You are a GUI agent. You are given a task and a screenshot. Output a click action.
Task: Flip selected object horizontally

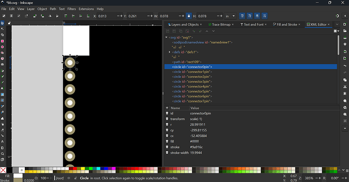point(50,16)
